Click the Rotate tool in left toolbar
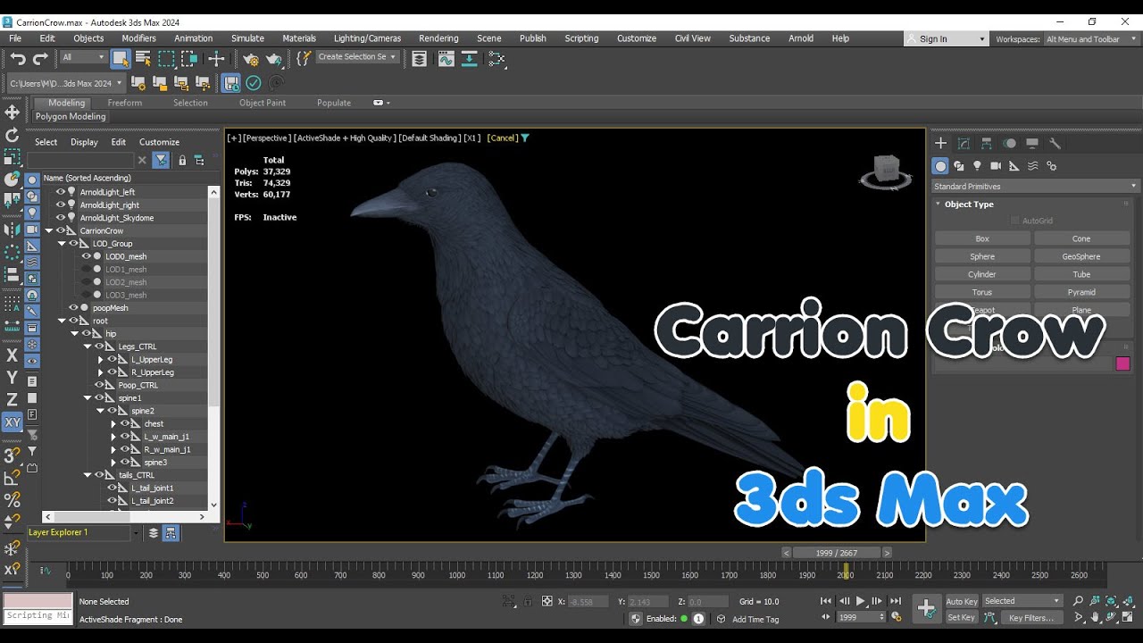The image size is (1143, 643). [x=12, y=136]
